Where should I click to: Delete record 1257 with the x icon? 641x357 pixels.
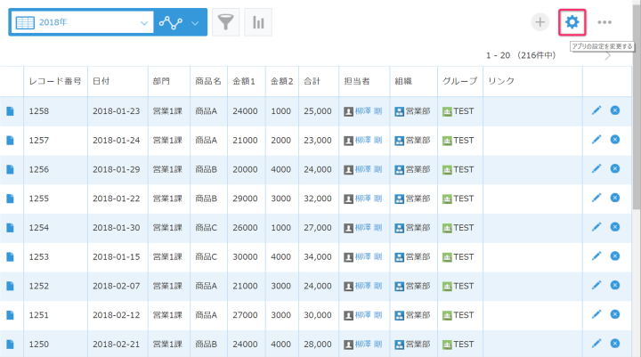615,140
